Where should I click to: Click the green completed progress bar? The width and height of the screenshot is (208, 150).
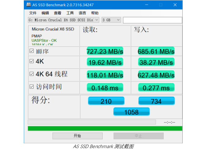click(x=105, y=129)
